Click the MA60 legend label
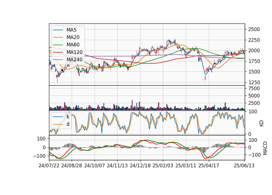Screen dimensions: 272x195 pyautogui.click(x=73, y=45)
